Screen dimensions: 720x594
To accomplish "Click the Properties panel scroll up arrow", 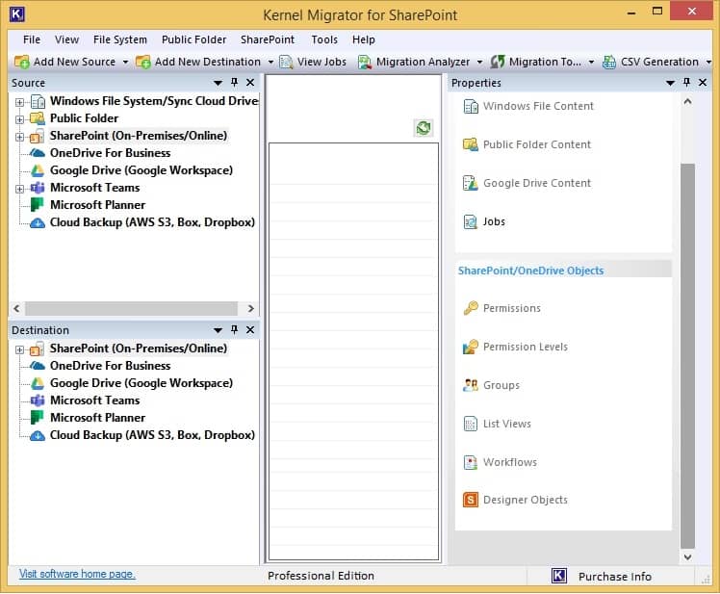I will click(687, 101).
